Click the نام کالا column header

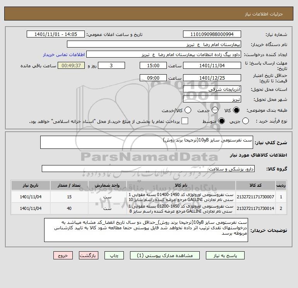[x=181, y=185]
